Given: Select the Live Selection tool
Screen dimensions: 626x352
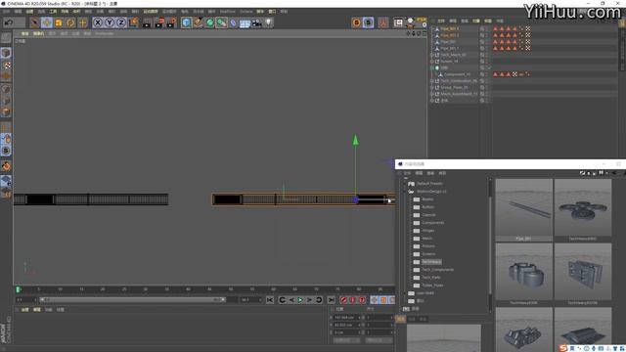Looking at the screenshot, I should click(x=35, y=22).
